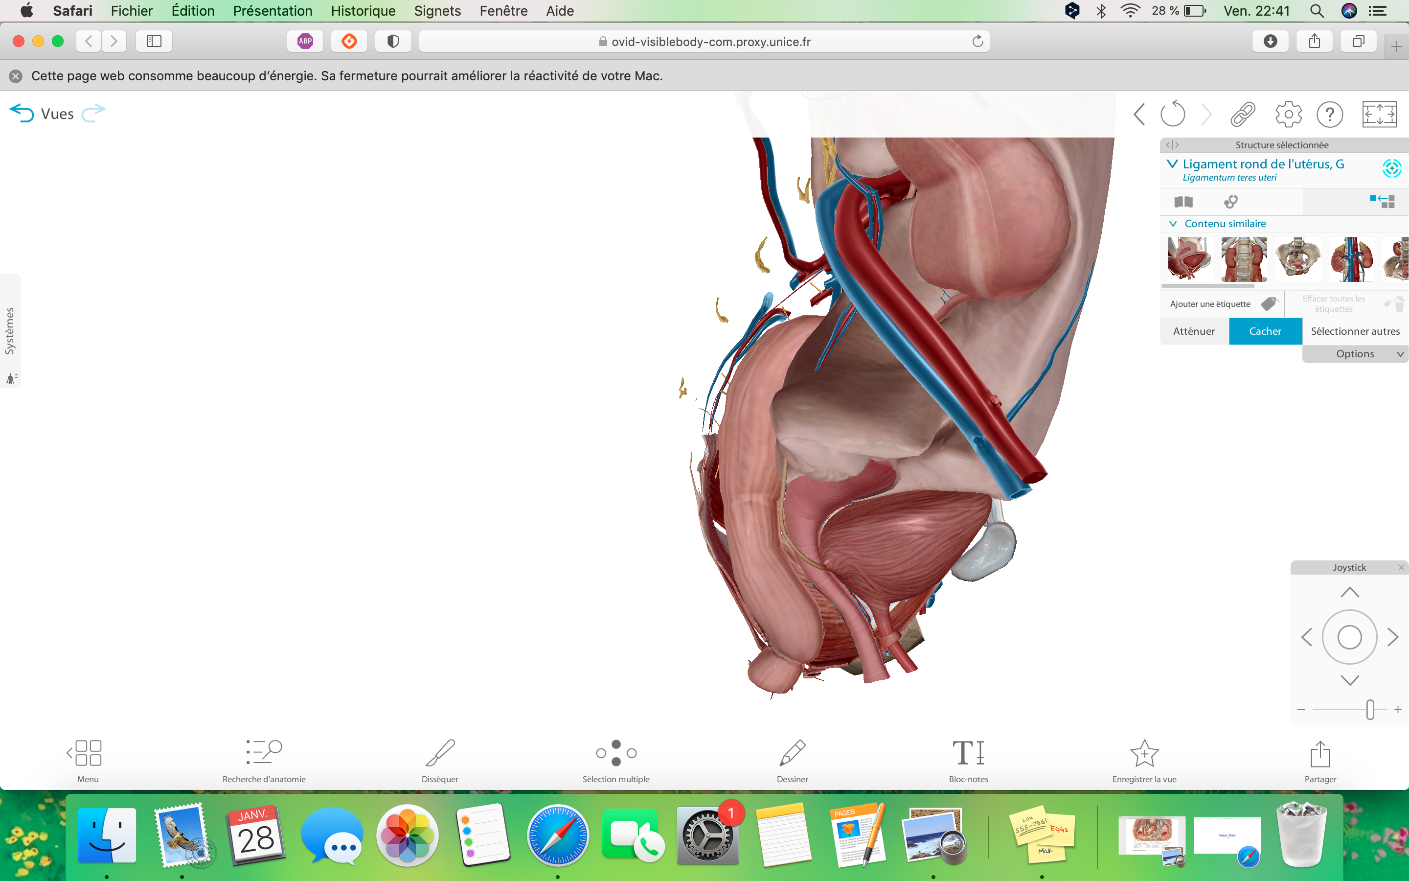Click Sélectionner autres button
The height and width of the screenshot is (881, 1409).
tap(1355, 331)
